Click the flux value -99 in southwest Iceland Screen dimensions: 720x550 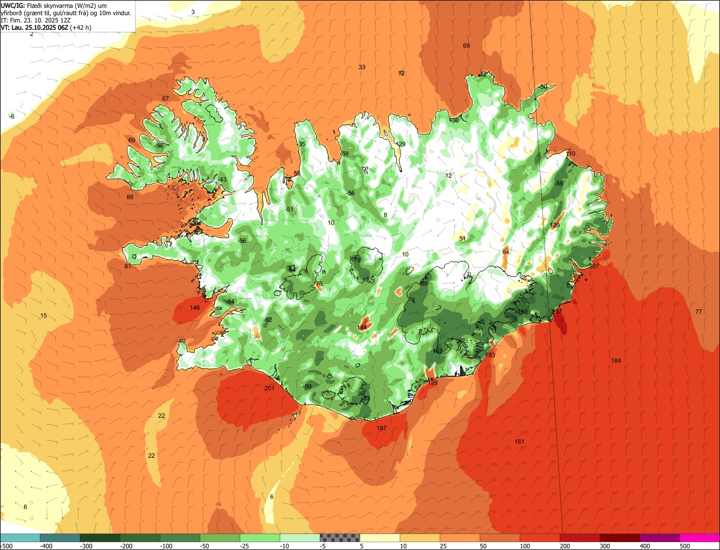307,386
